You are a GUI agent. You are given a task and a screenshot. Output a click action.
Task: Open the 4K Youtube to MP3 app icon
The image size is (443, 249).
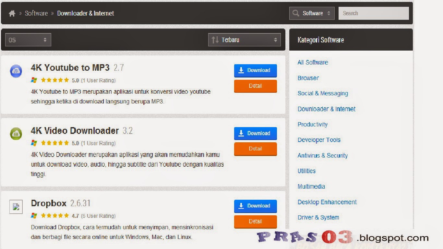tap(16, 71)
